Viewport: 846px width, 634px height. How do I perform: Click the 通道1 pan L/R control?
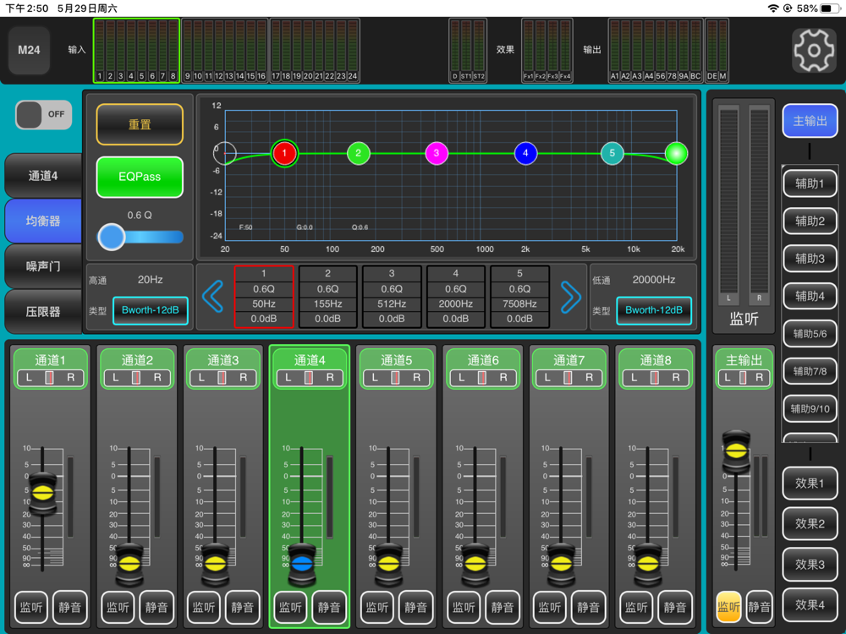coord(50,377)
